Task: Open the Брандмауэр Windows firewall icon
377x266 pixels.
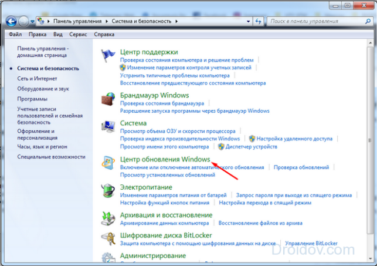Action: (108, 99)
